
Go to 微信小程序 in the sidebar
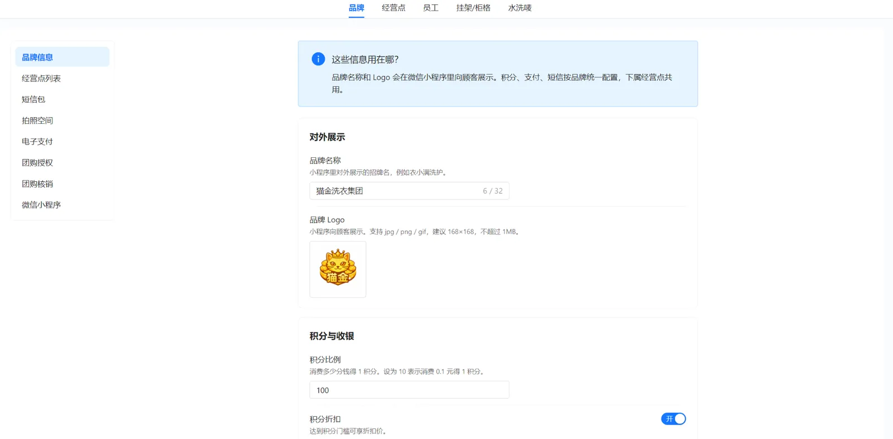(x=62, y=205)
